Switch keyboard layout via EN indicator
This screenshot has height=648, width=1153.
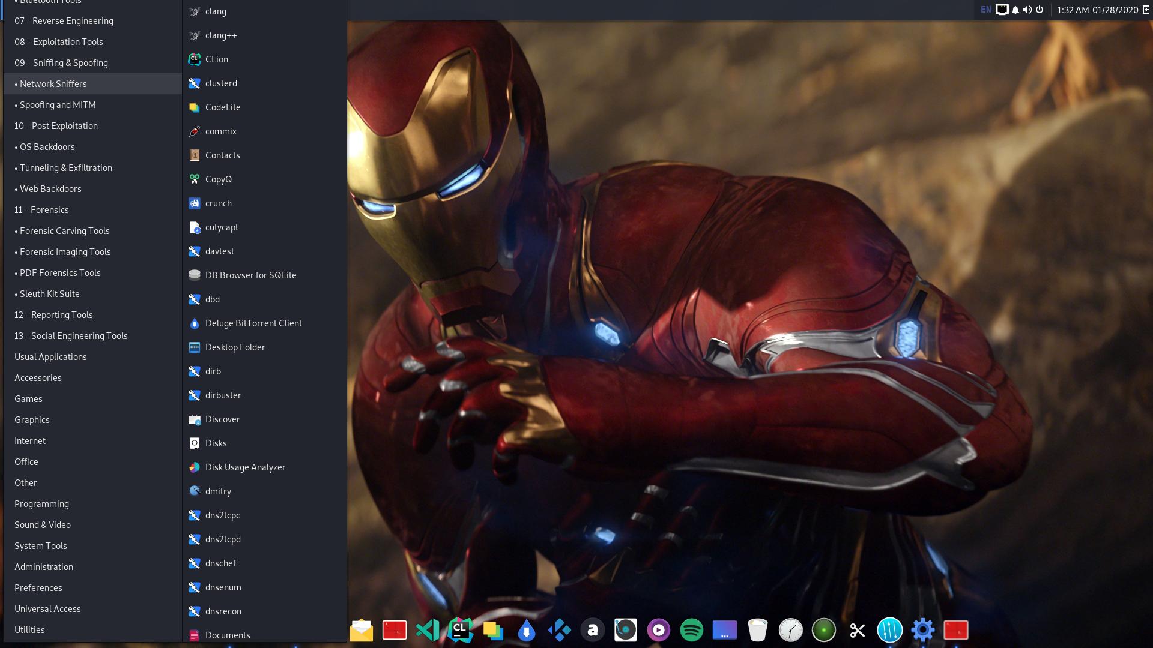coord(986,10)
